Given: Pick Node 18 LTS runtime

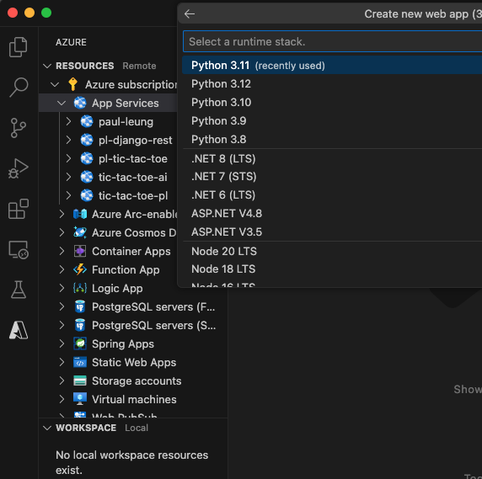Looking at the screenshot, I should click(332, 269).
